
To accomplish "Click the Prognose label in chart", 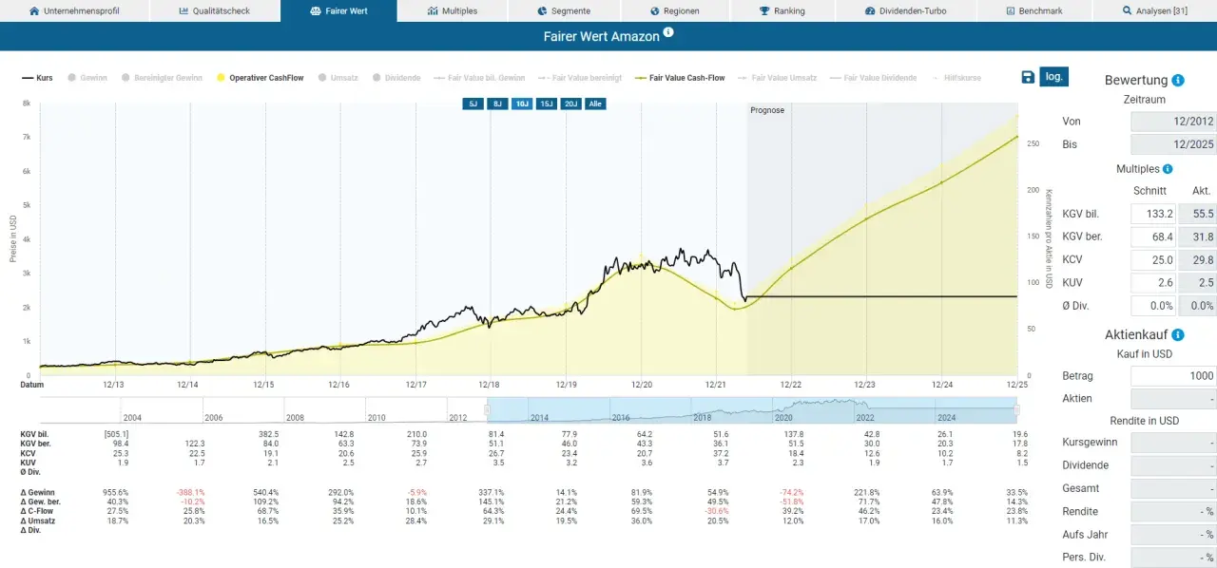I will click(x=767, y=110).
